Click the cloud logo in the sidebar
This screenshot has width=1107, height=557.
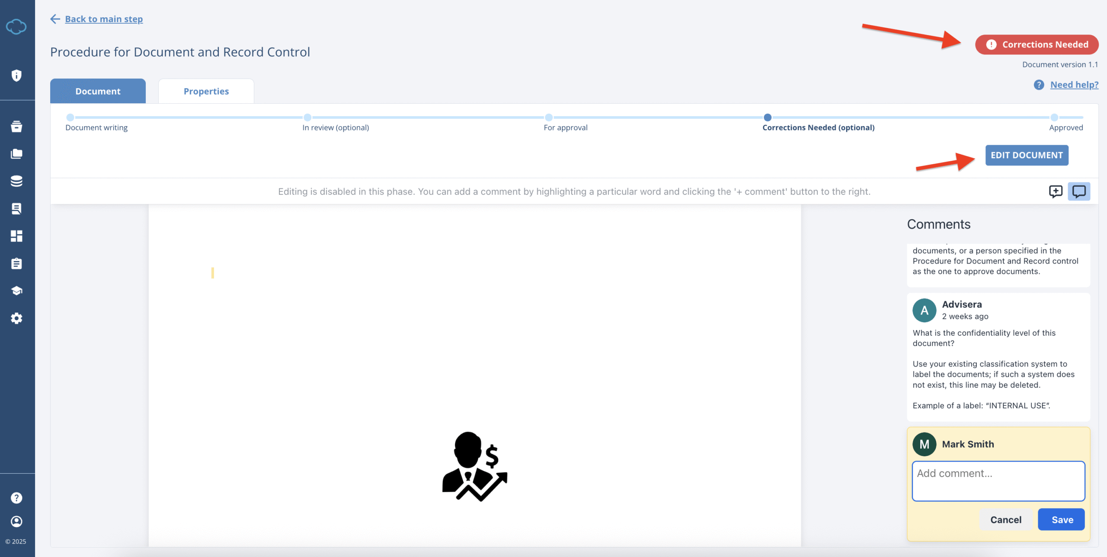click(x=16, y=27)
